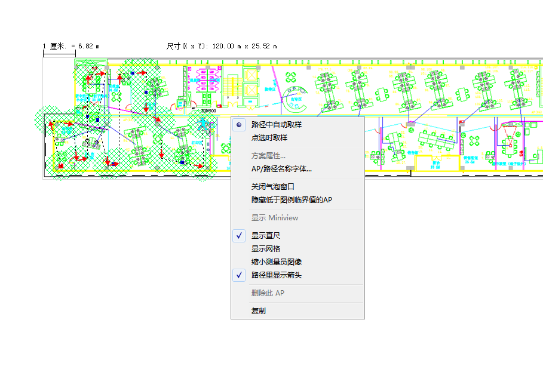Click the red square path start marker
543x369 pixels.
(x=60, y=165)
